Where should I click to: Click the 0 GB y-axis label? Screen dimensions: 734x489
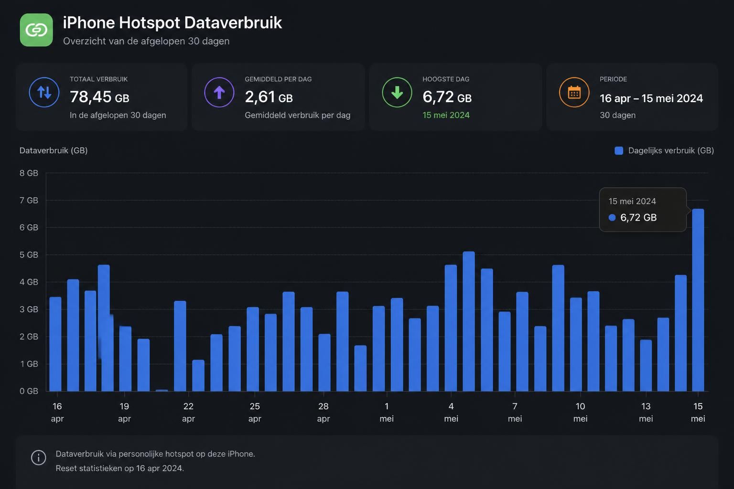click(x=29, y=391)
